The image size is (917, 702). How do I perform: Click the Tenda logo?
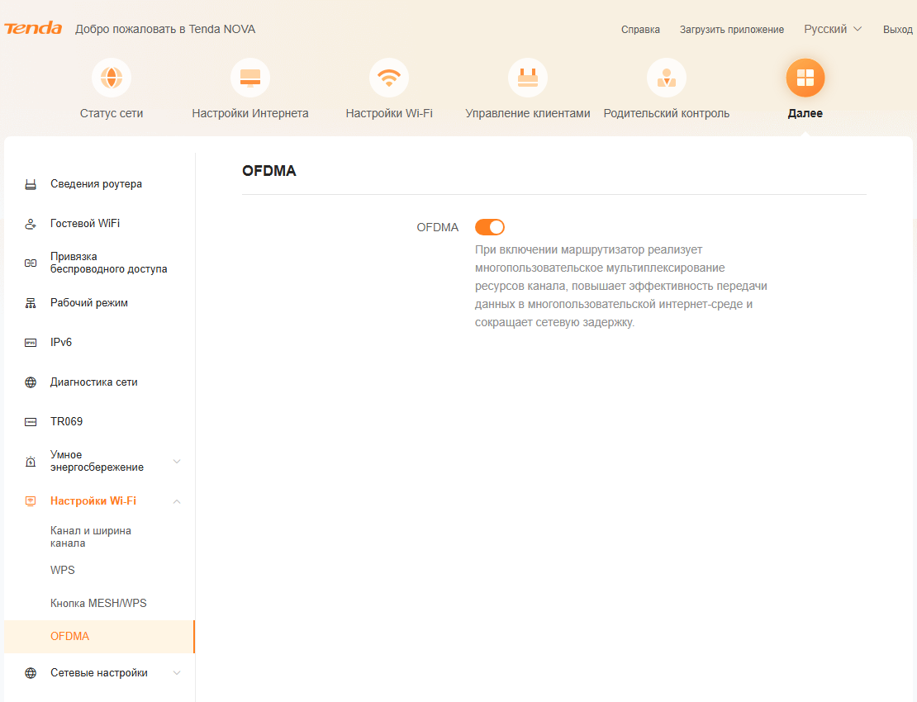(x=33, y=28)
